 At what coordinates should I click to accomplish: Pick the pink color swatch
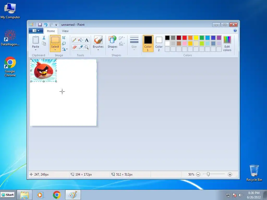pyautogui.click(x=185, y=43)
